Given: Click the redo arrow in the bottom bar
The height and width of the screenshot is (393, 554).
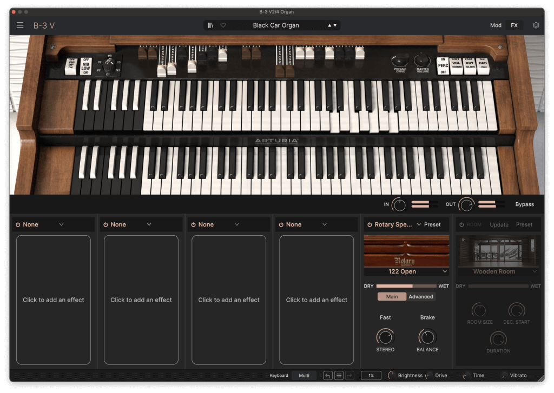Looking at the screenshot, I should (348, 375).
